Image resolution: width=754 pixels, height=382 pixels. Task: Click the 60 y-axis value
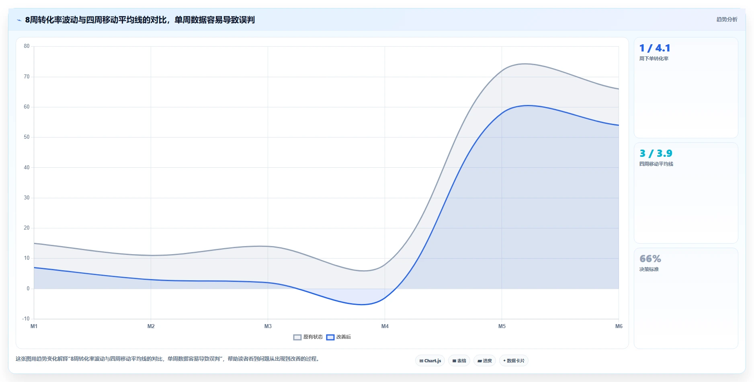pyautogui.click(x=27, y=107)
